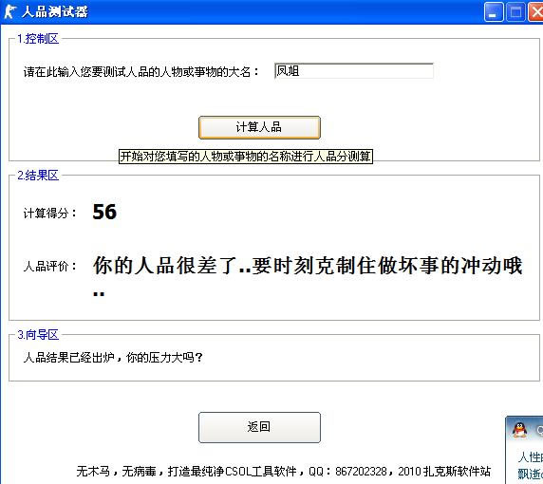Click the 1.控制区 group label

click(x=38, y=39)
